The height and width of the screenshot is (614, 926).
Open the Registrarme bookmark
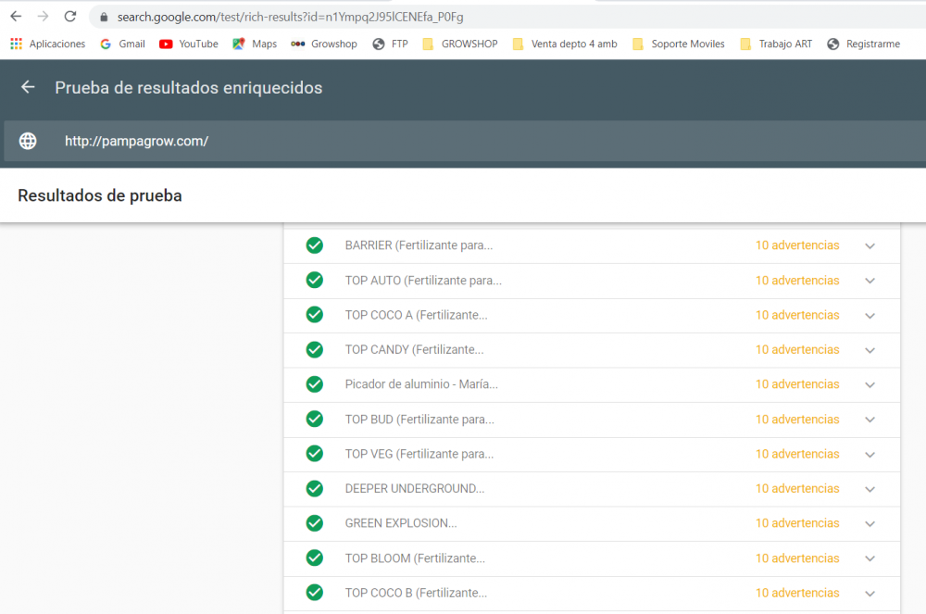point(863,44)
